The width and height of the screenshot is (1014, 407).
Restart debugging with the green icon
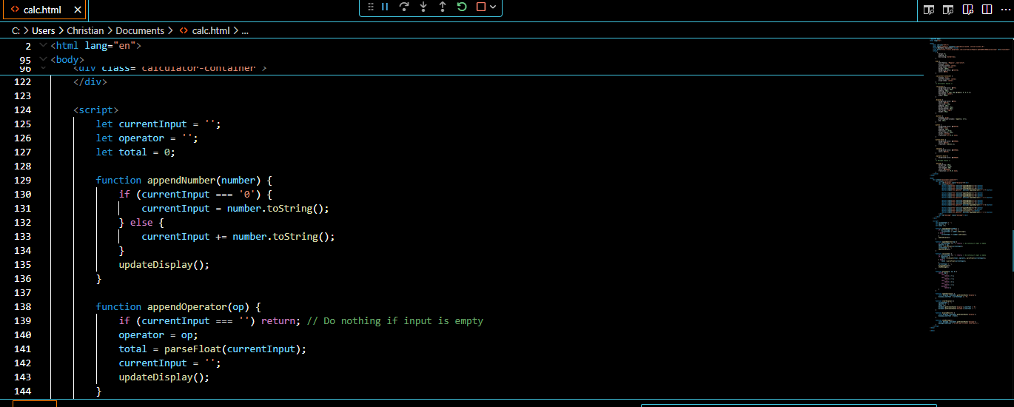click(462, 7)
